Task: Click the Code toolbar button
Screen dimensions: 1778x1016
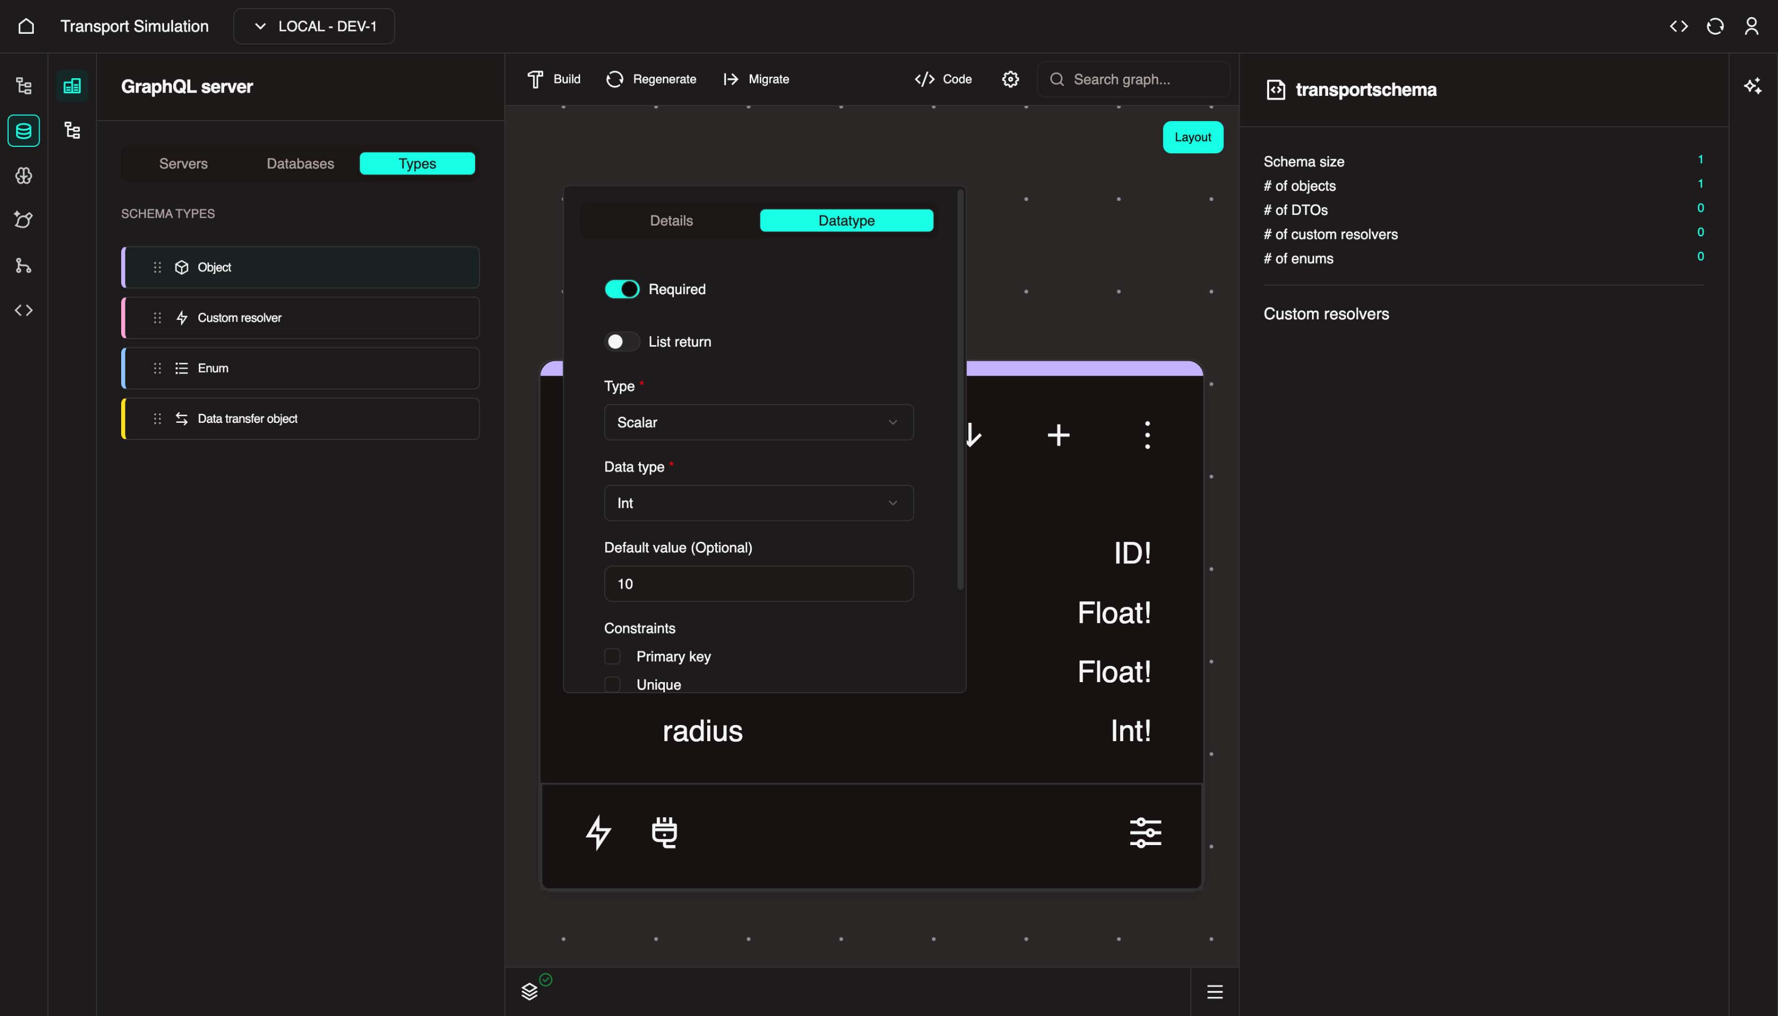Action: [943, 79]
